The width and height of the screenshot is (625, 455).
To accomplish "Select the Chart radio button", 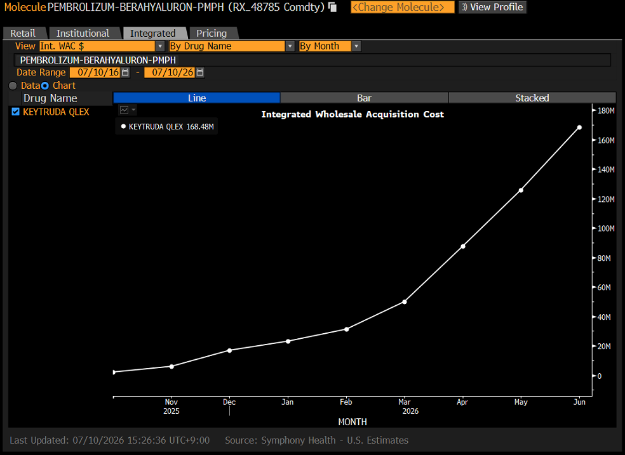I will click(45, 86).
